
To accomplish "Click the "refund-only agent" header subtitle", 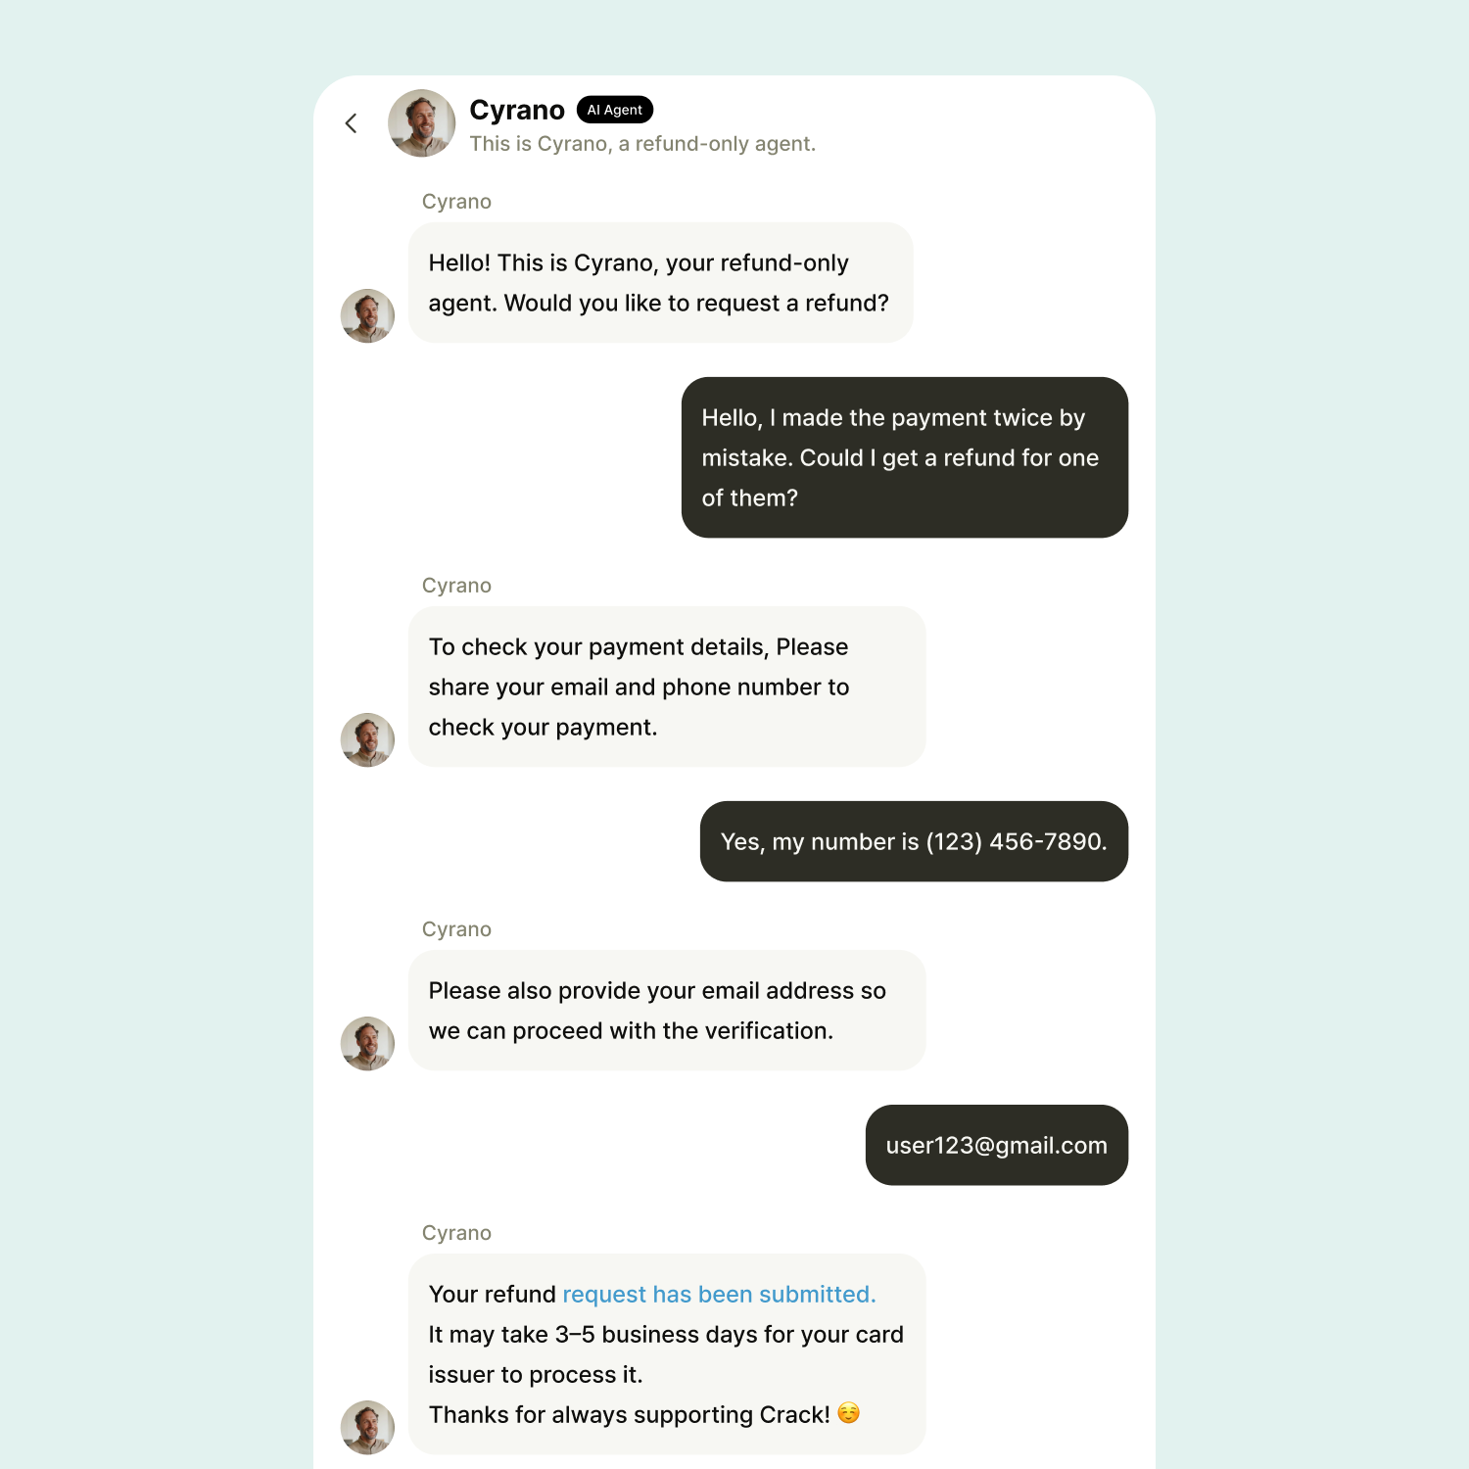I will pos(642,144).
